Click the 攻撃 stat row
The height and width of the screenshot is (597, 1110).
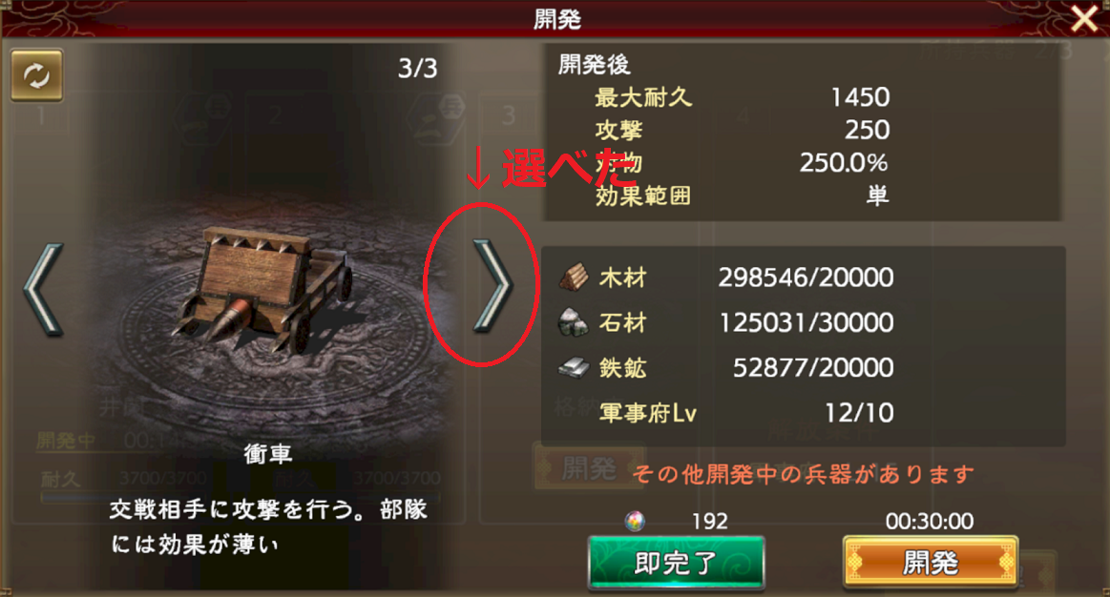click(x=742, y=130)
